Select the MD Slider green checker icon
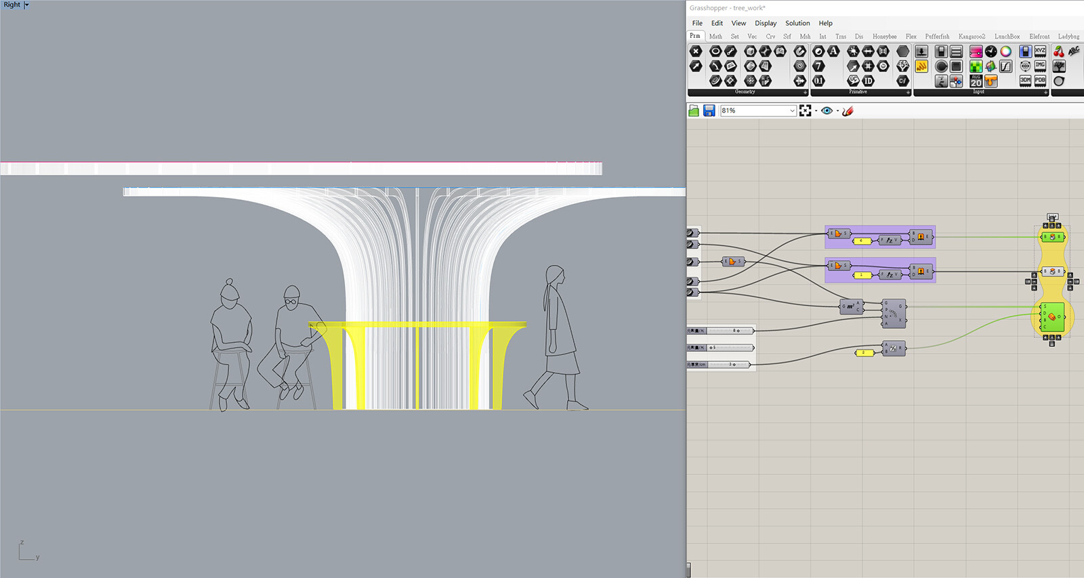Image resolution: width=1084 pixels, height=578 pixels. coord(976,66)
